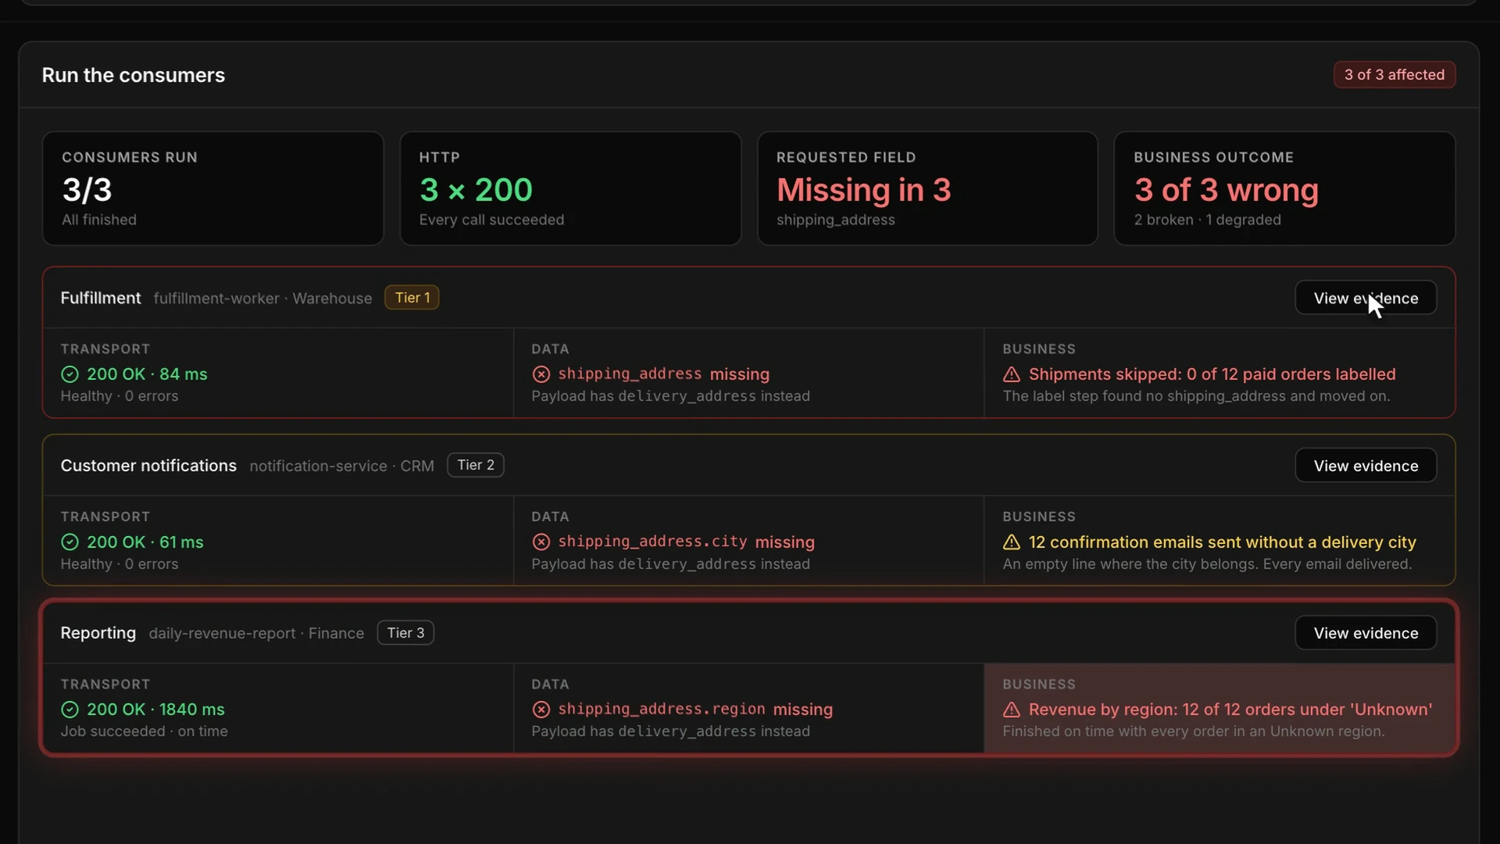Select the '3 of 3 wrong' business outcome card
Screen dimensions: 1500x844
1284,188
